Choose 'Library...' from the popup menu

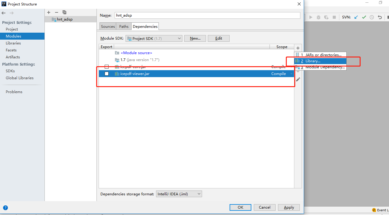(x=320, y=61)
